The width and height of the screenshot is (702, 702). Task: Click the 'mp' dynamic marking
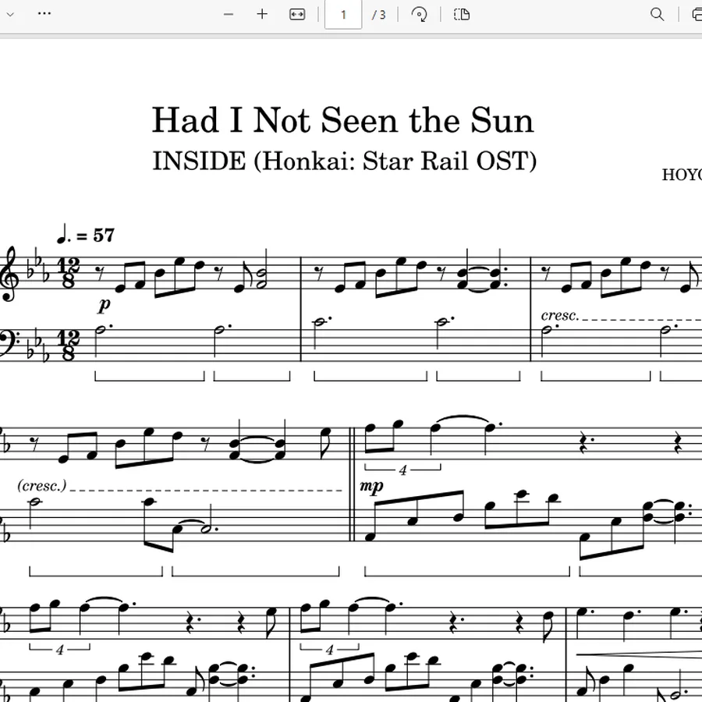click(x=371, y=486)
